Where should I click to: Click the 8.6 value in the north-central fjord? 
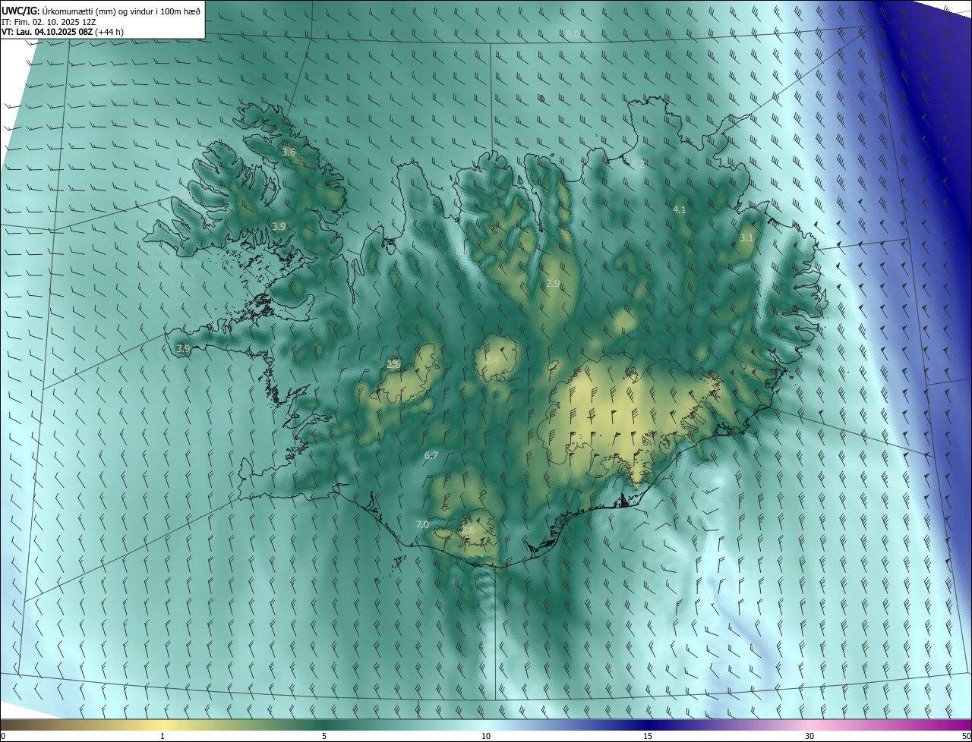[x=462, y=252]
